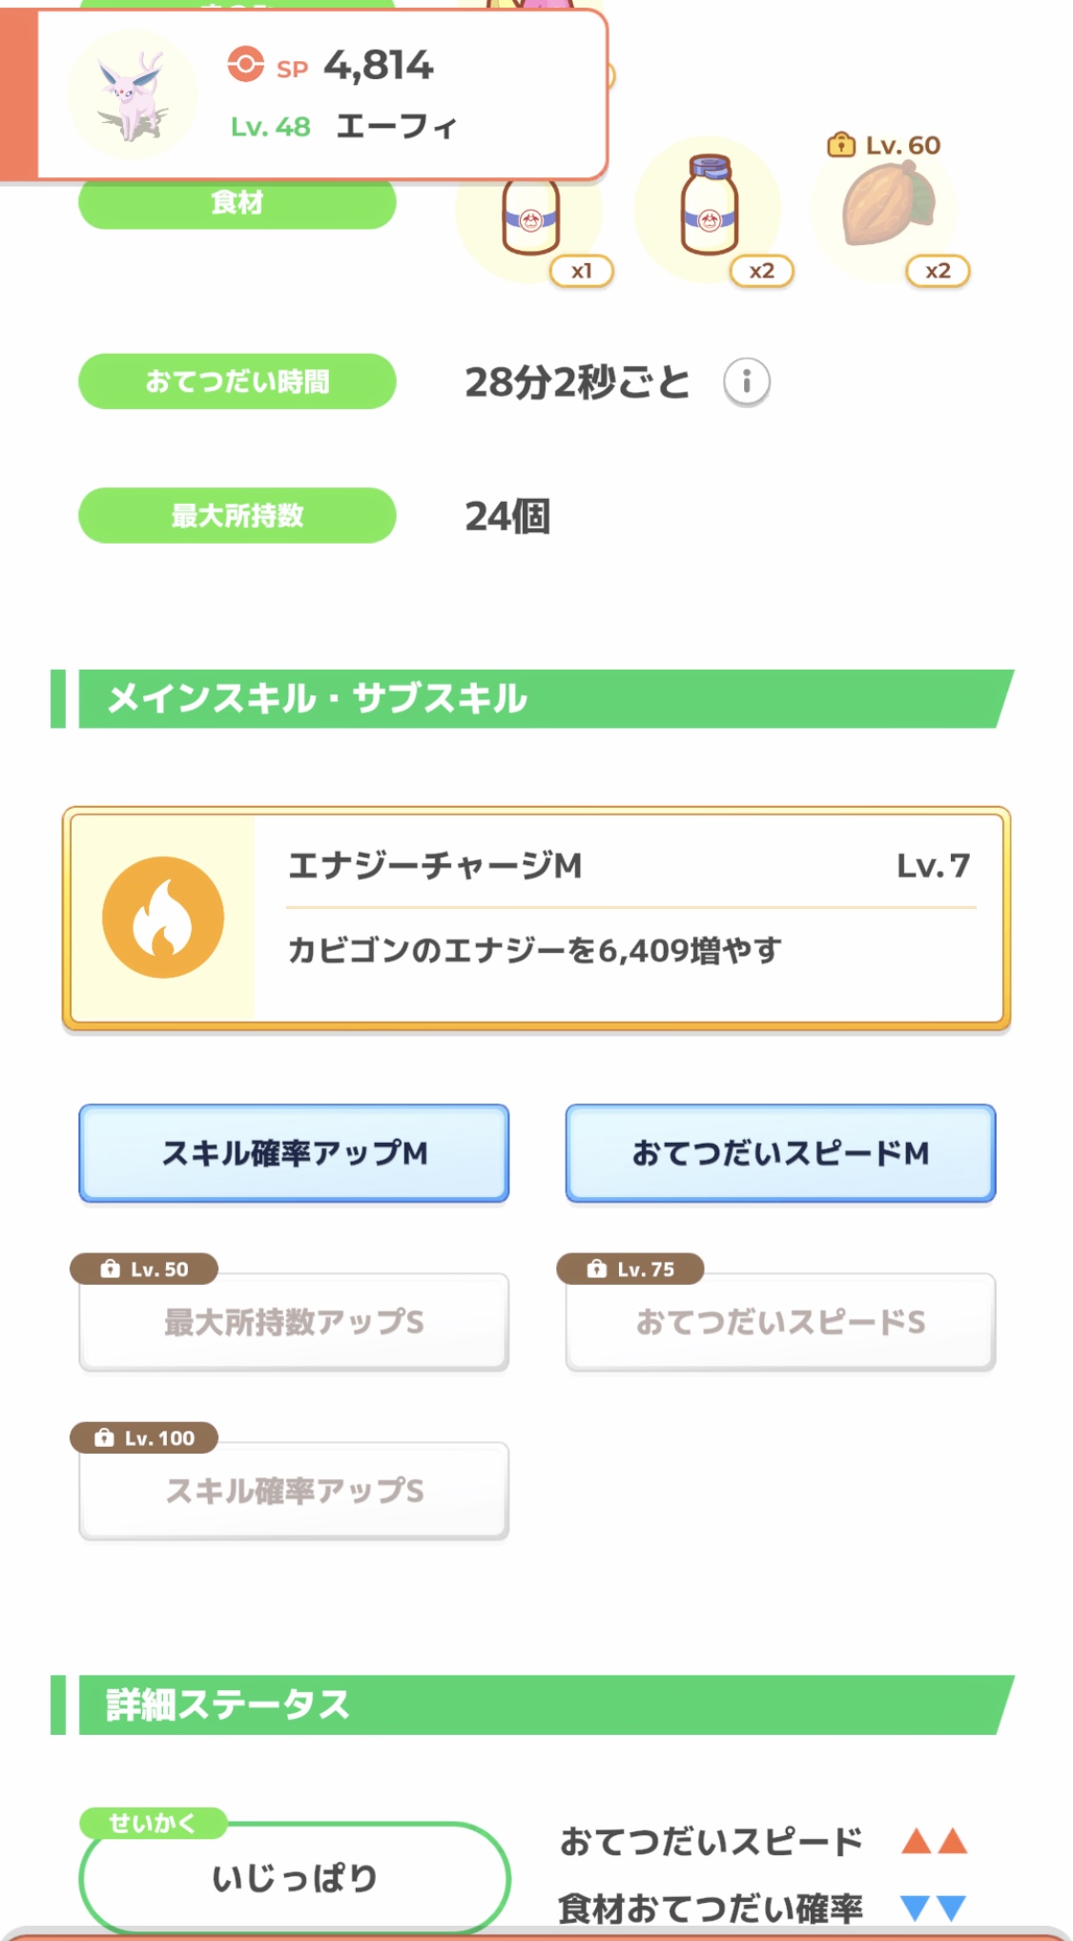Tap locked 最大所持数アップS sub skill
This screenshot has height=1941, width=1073.
tap(294, 1322)
